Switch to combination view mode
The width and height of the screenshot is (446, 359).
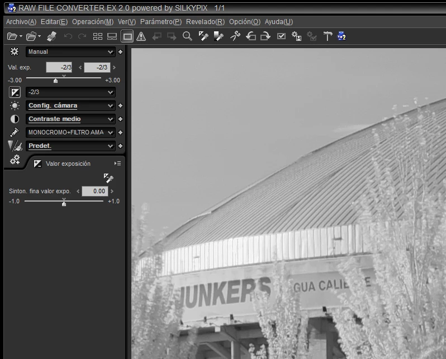pos(112,36)
